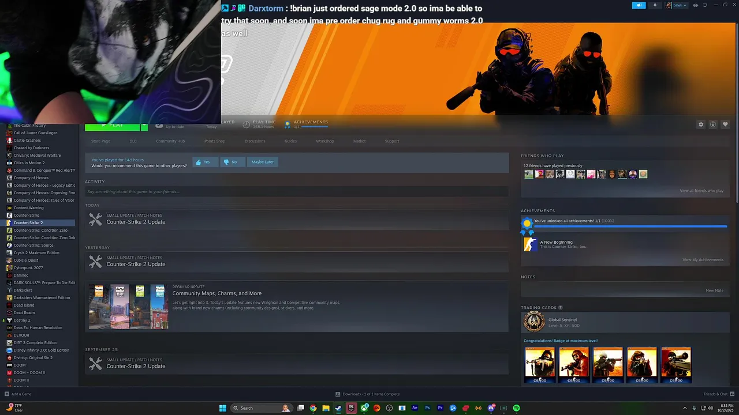Open Steam Big Picture controller icon
The image size is (739, 415).
695,5
